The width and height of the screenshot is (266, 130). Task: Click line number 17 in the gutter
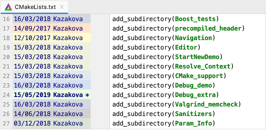(x=6, y=28)
